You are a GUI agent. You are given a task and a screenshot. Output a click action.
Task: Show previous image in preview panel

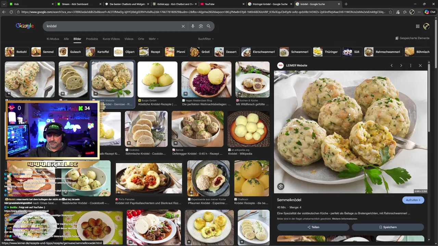[391, 65]
